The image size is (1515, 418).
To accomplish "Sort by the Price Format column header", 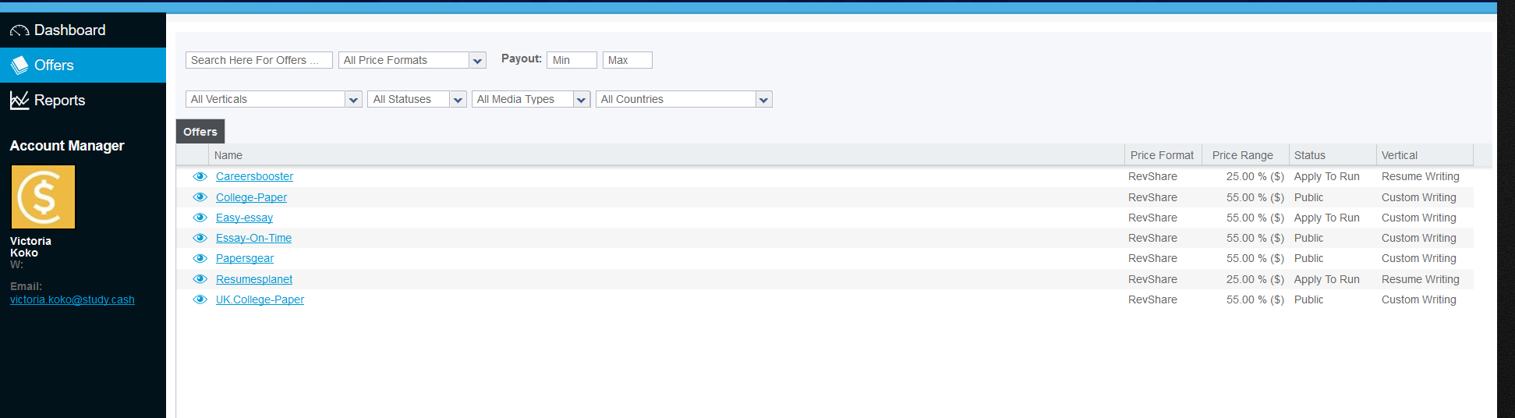I will [x=1163, y=155].
